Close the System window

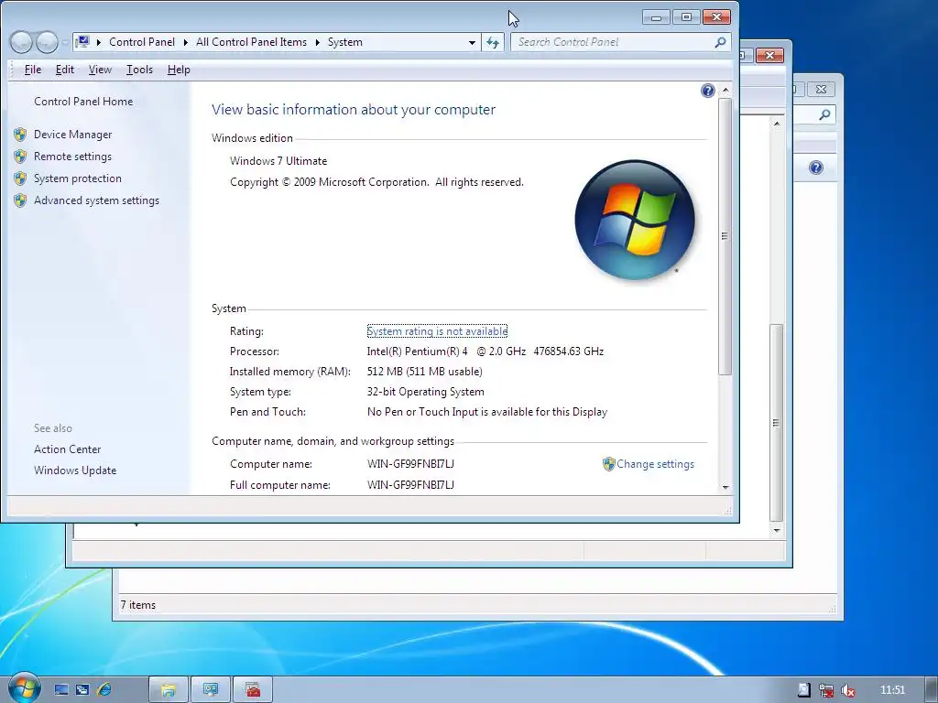click(716, 17)
